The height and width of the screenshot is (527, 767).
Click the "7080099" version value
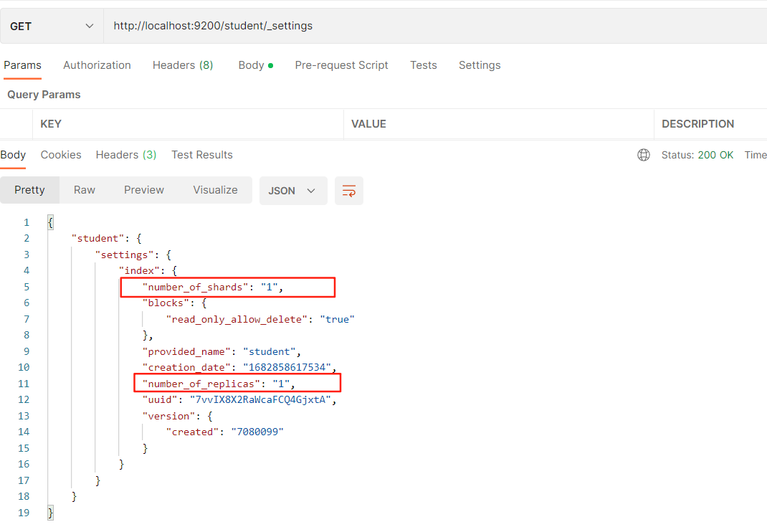tap(257, 432)
